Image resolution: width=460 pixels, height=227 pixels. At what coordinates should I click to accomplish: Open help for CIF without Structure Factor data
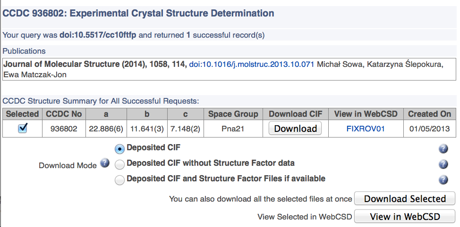pyautogui.click(x=443, y=164)
